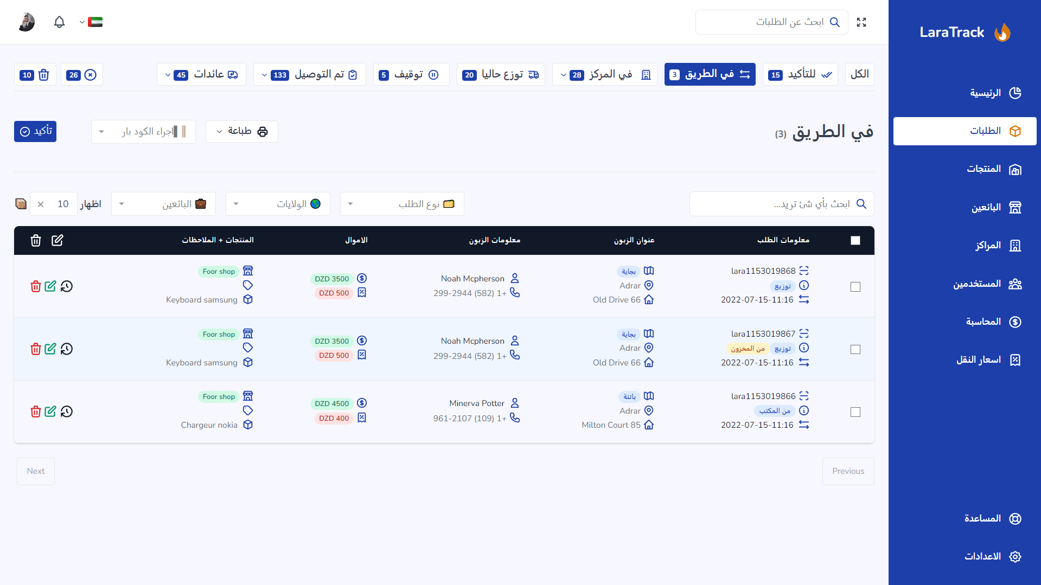1041x585 pixels.
Task: Select the checkbox on the first order row
Action: tap(855, 287)
